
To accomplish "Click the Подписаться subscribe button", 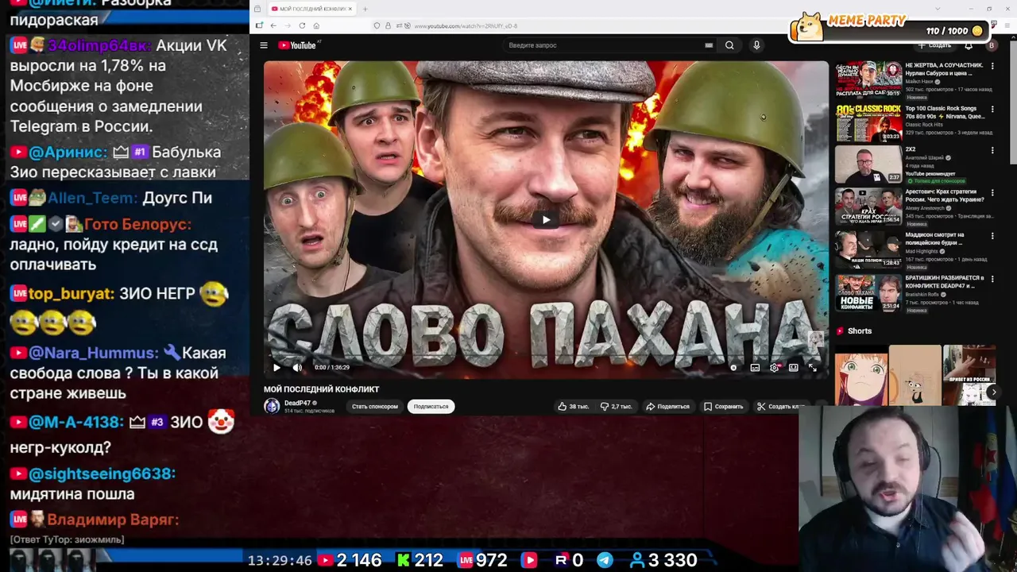I will [x=431, y=406].
